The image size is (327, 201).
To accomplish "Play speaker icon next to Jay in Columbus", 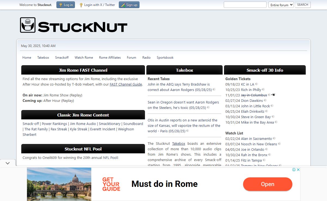I will coord(269,95).
